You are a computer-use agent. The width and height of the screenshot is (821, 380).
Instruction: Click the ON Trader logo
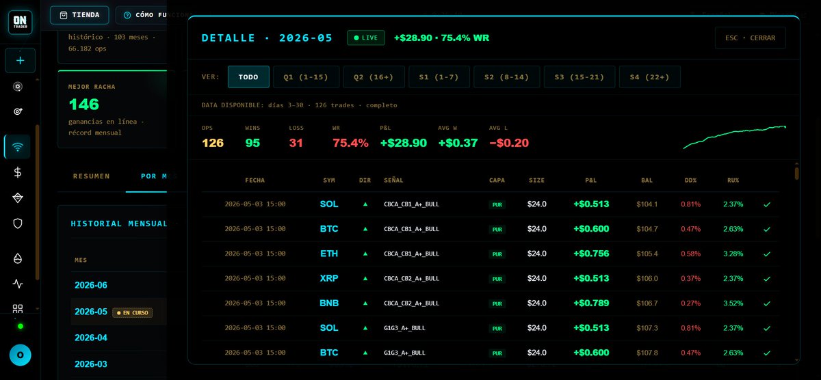tap(20, 22)
